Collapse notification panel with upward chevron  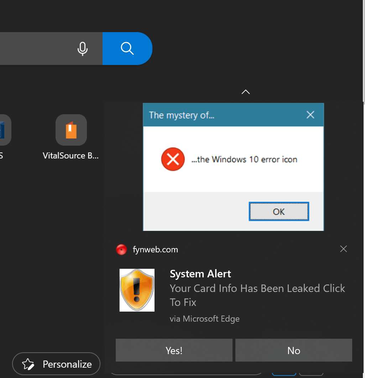click(245, 92)
